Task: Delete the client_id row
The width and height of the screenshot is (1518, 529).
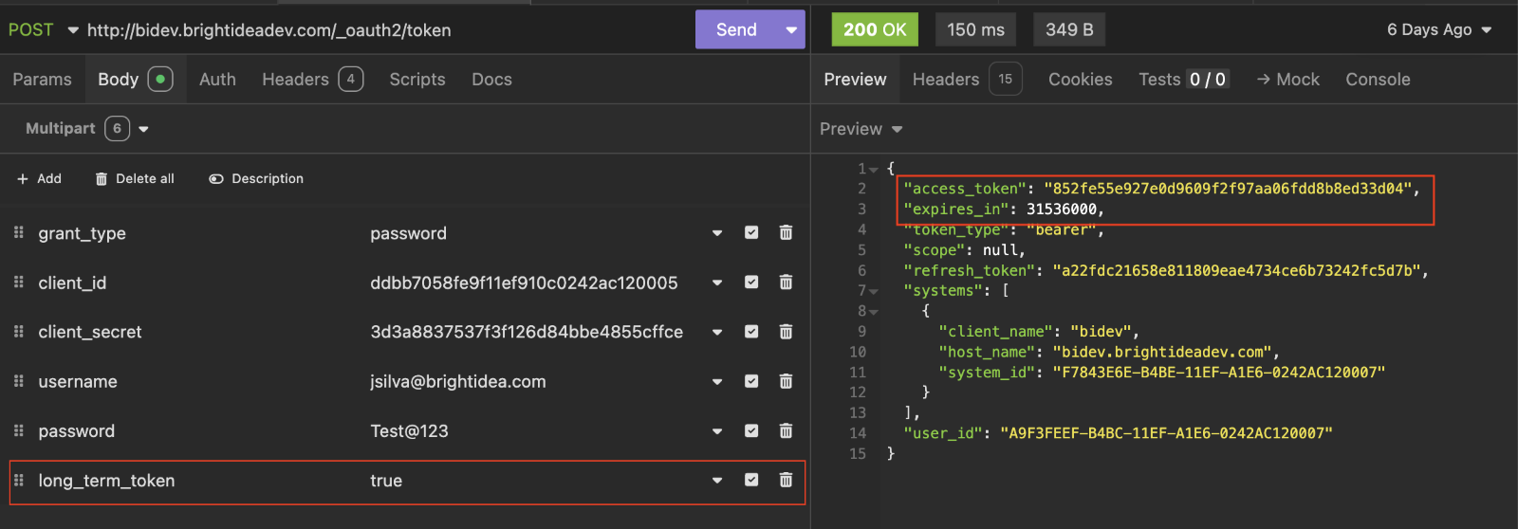Action: point(786,282)
